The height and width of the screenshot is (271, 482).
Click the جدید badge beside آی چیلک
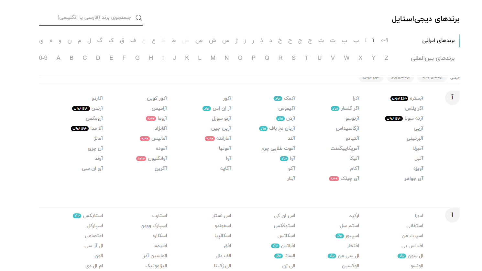click(x=334, y=179)
